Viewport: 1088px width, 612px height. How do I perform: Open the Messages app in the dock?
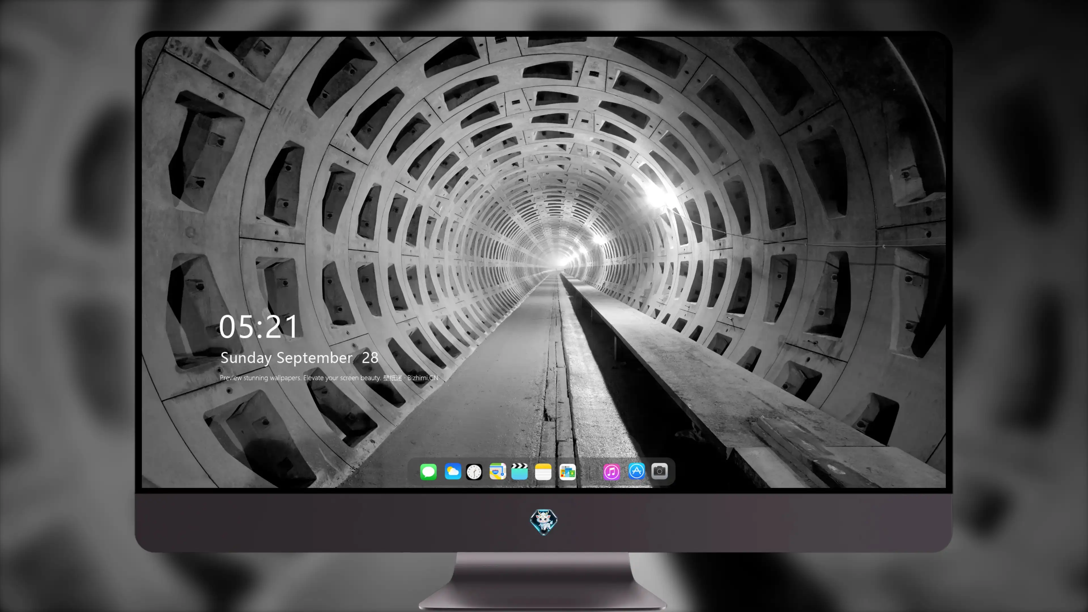428,471
